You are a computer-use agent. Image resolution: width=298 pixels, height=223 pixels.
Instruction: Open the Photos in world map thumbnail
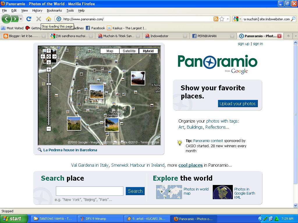pyautogui.click(x=169, y=192)
